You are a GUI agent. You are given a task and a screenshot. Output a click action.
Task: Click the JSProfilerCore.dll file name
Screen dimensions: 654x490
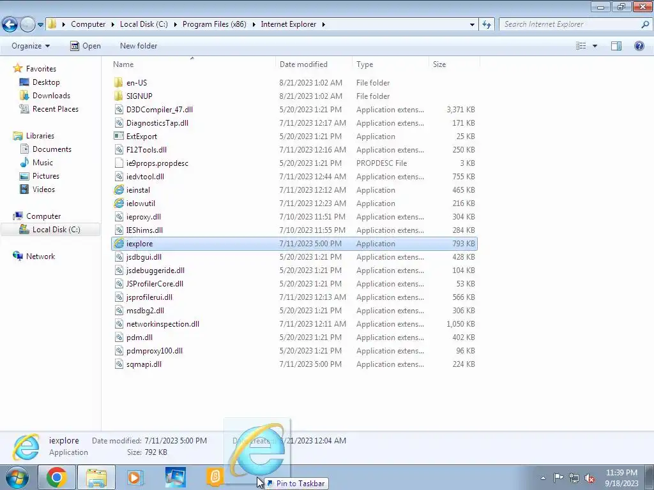(x=155, y=284)
